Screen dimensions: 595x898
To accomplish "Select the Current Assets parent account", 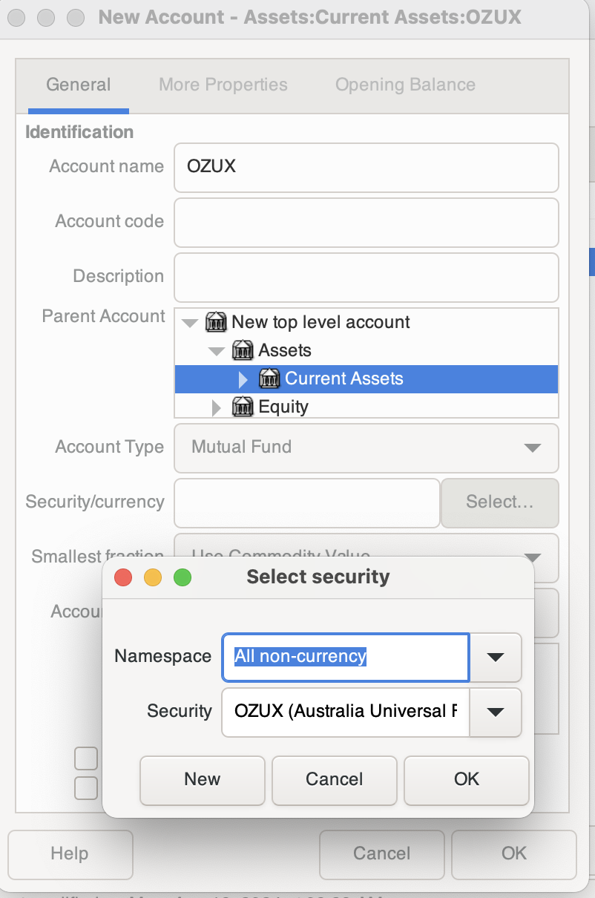I will point(366,379).
